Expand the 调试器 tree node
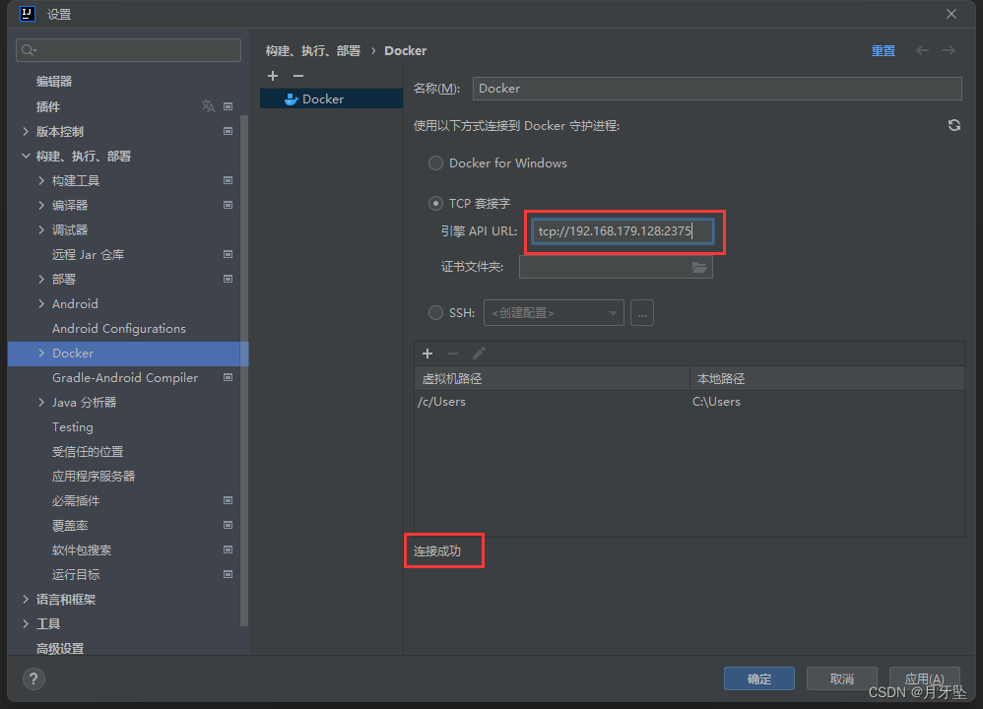 click(41, 229)
